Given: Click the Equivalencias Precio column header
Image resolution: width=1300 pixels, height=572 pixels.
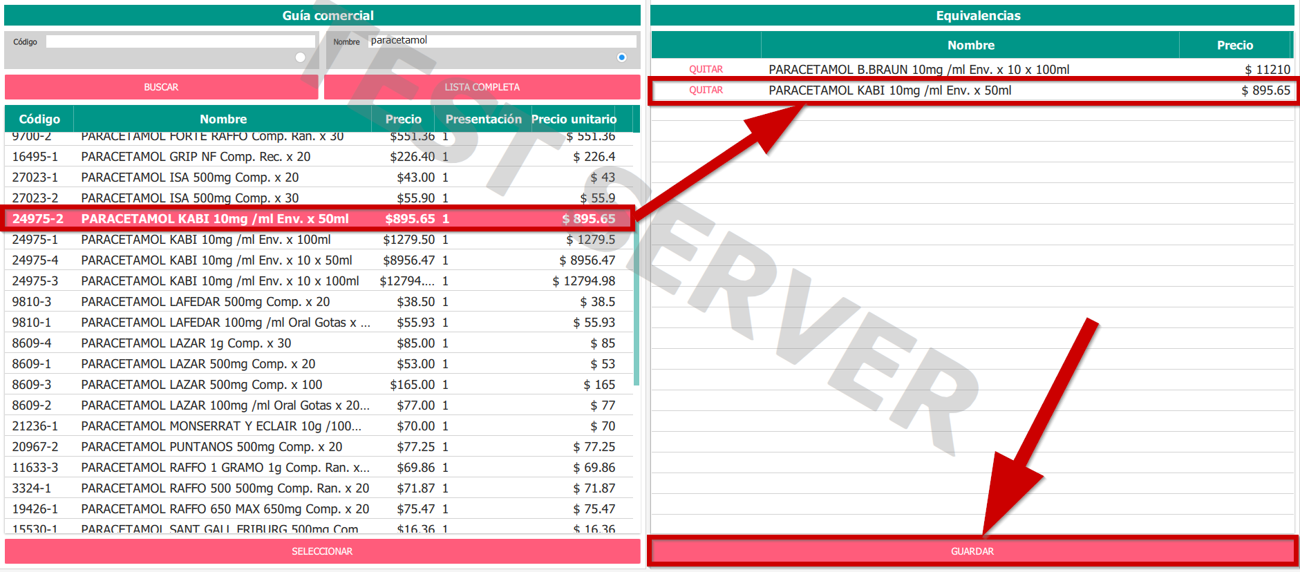Looking at the screenshot, I should click(1234, 46).
